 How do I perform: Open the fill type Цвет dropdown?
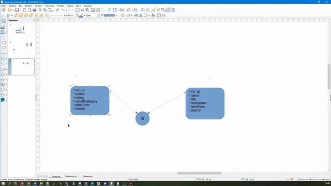click(x=93, y=16)
